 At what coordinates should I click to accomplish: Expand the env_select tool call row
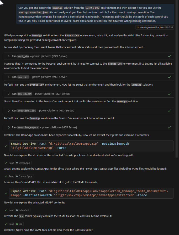[89, 94]
